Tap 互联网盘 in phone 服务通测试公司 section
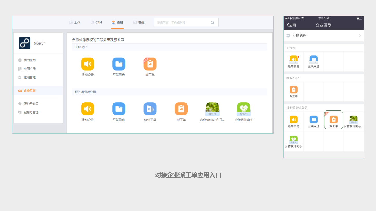 point(314,122)
